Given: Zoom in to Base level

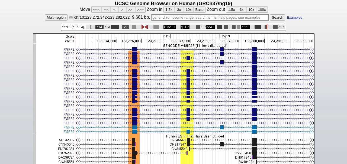Looking at the screenshot, I should point(199,10).
